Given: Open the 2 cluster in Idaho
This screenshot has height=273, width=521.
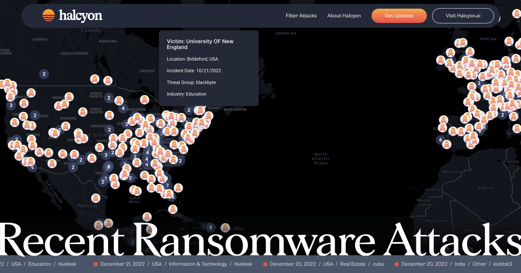Looking at the screenshot, I should [x=35, y=115].
